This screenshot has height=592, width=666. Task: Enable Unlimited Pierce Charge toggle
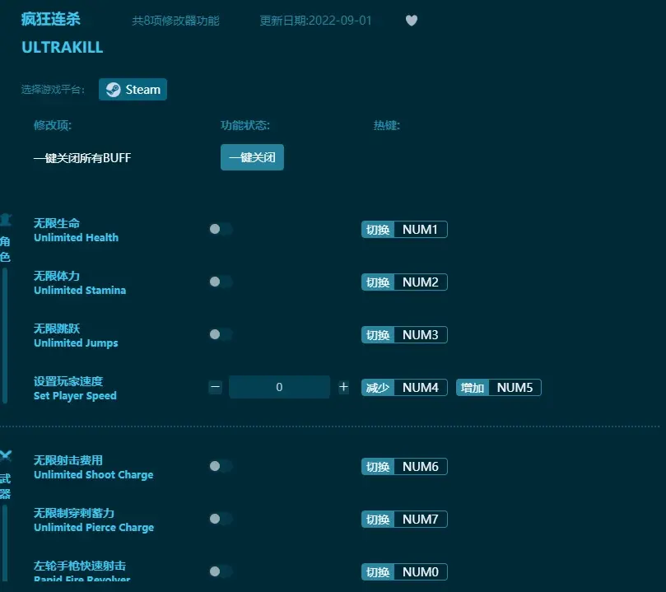220,520
